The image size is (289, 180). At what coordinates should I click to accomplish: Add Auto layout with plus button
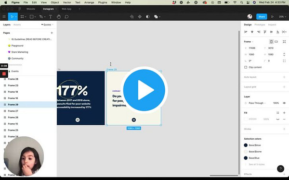coord(284,77)
